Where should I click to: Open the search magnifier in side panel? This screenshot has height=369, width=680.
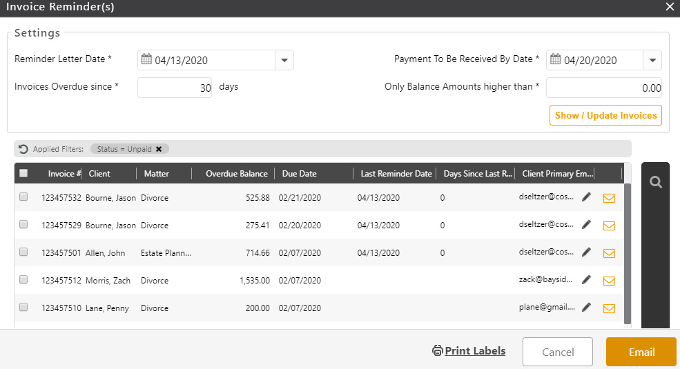pyautogui.click(x=656, y=183)
